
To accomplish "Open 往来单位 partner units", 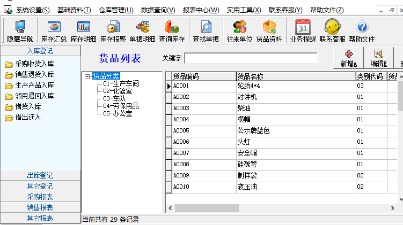I will pyautogui.click(x=240, y=30).
